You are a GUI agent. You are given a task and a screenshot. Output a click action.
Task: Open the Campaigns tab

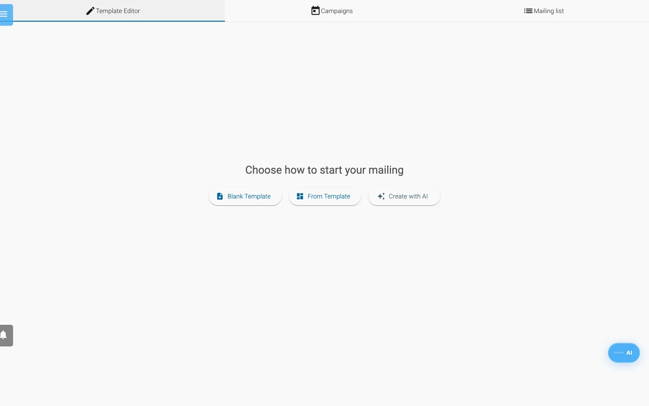(x=332, y=11)
